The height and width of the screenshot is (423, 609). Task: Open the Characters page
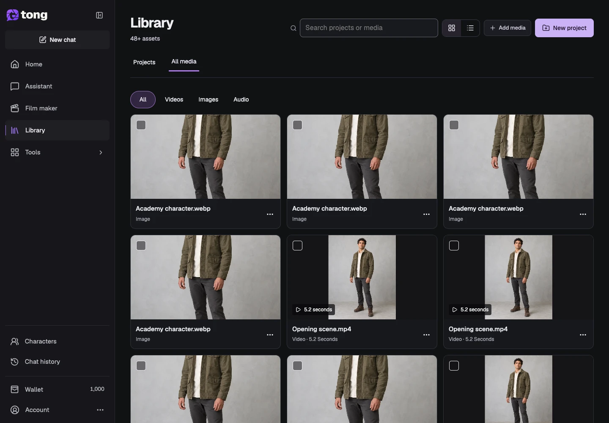point(57,341)
